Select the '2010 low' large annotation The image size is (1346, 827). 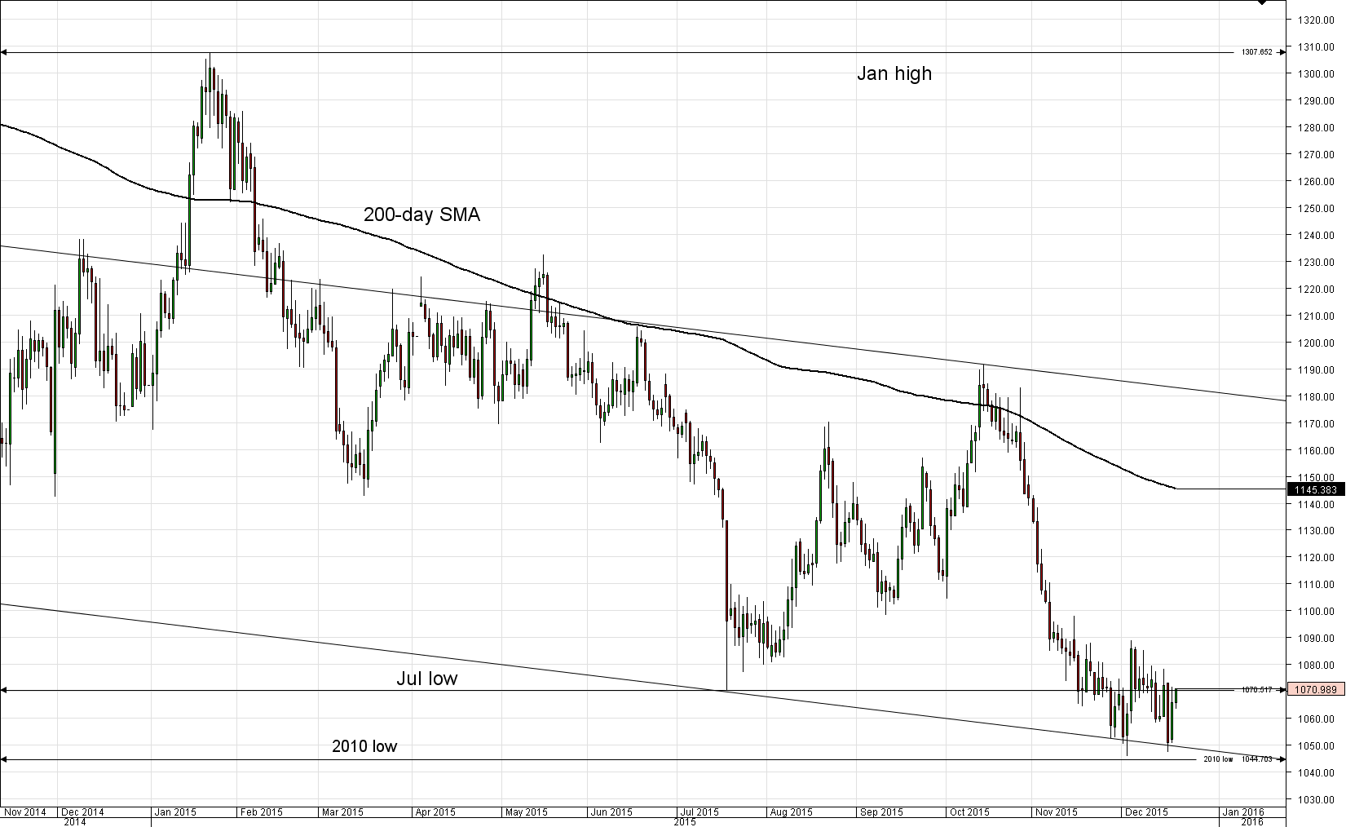click(x=364, y=746)
